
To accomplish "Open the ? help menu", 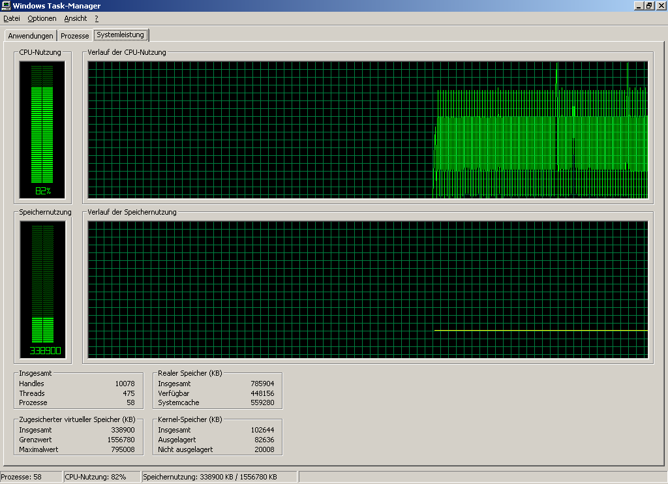I will click(97, 18).
